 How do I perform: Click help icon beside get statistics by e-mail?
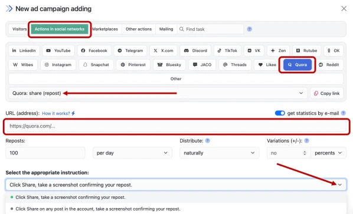(344, 113)
